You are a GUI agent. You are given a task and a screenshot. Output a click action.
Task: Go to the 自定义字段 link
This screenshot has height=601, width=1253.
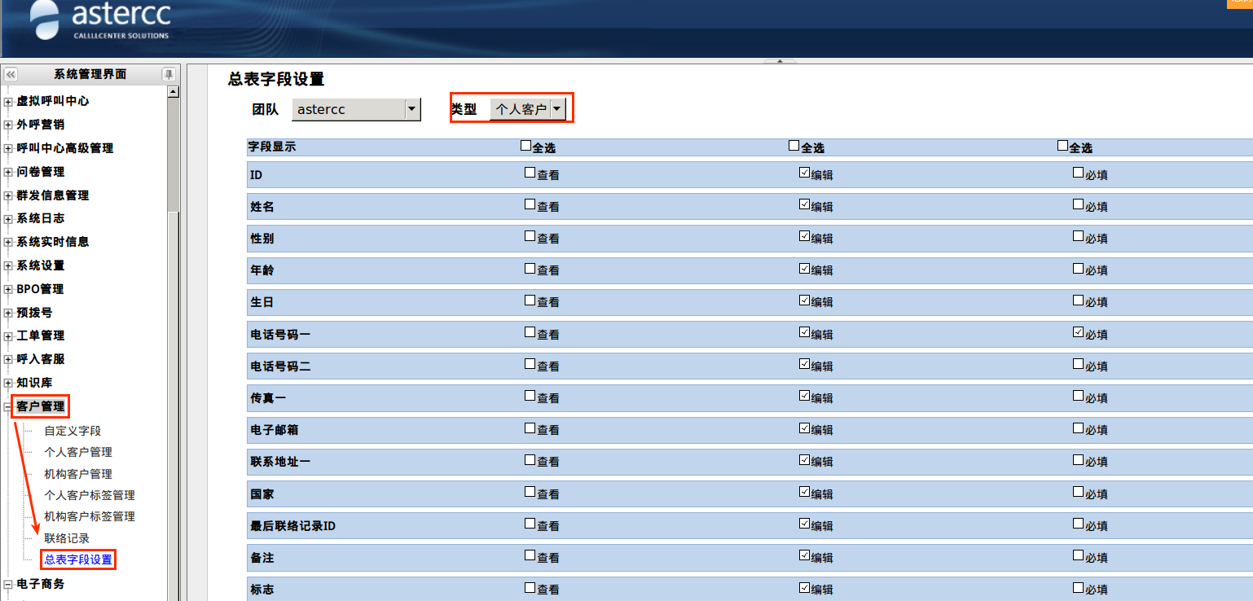pyautogui.click(x=73, y=431)
